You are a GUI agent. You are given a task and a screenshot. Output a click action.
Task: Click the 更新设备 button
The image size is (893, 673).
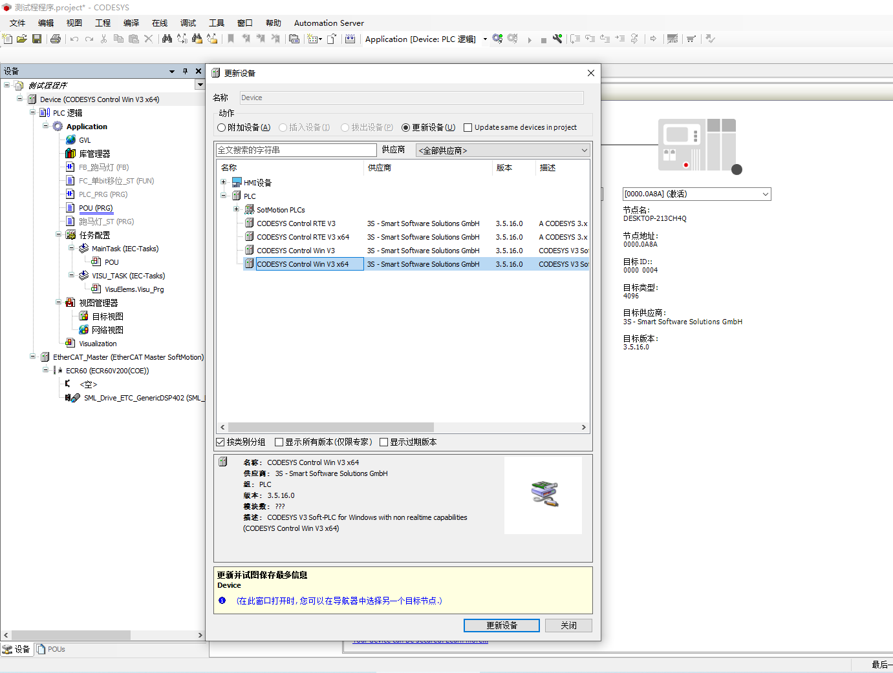pyautogui.click(x=502, y=625)
